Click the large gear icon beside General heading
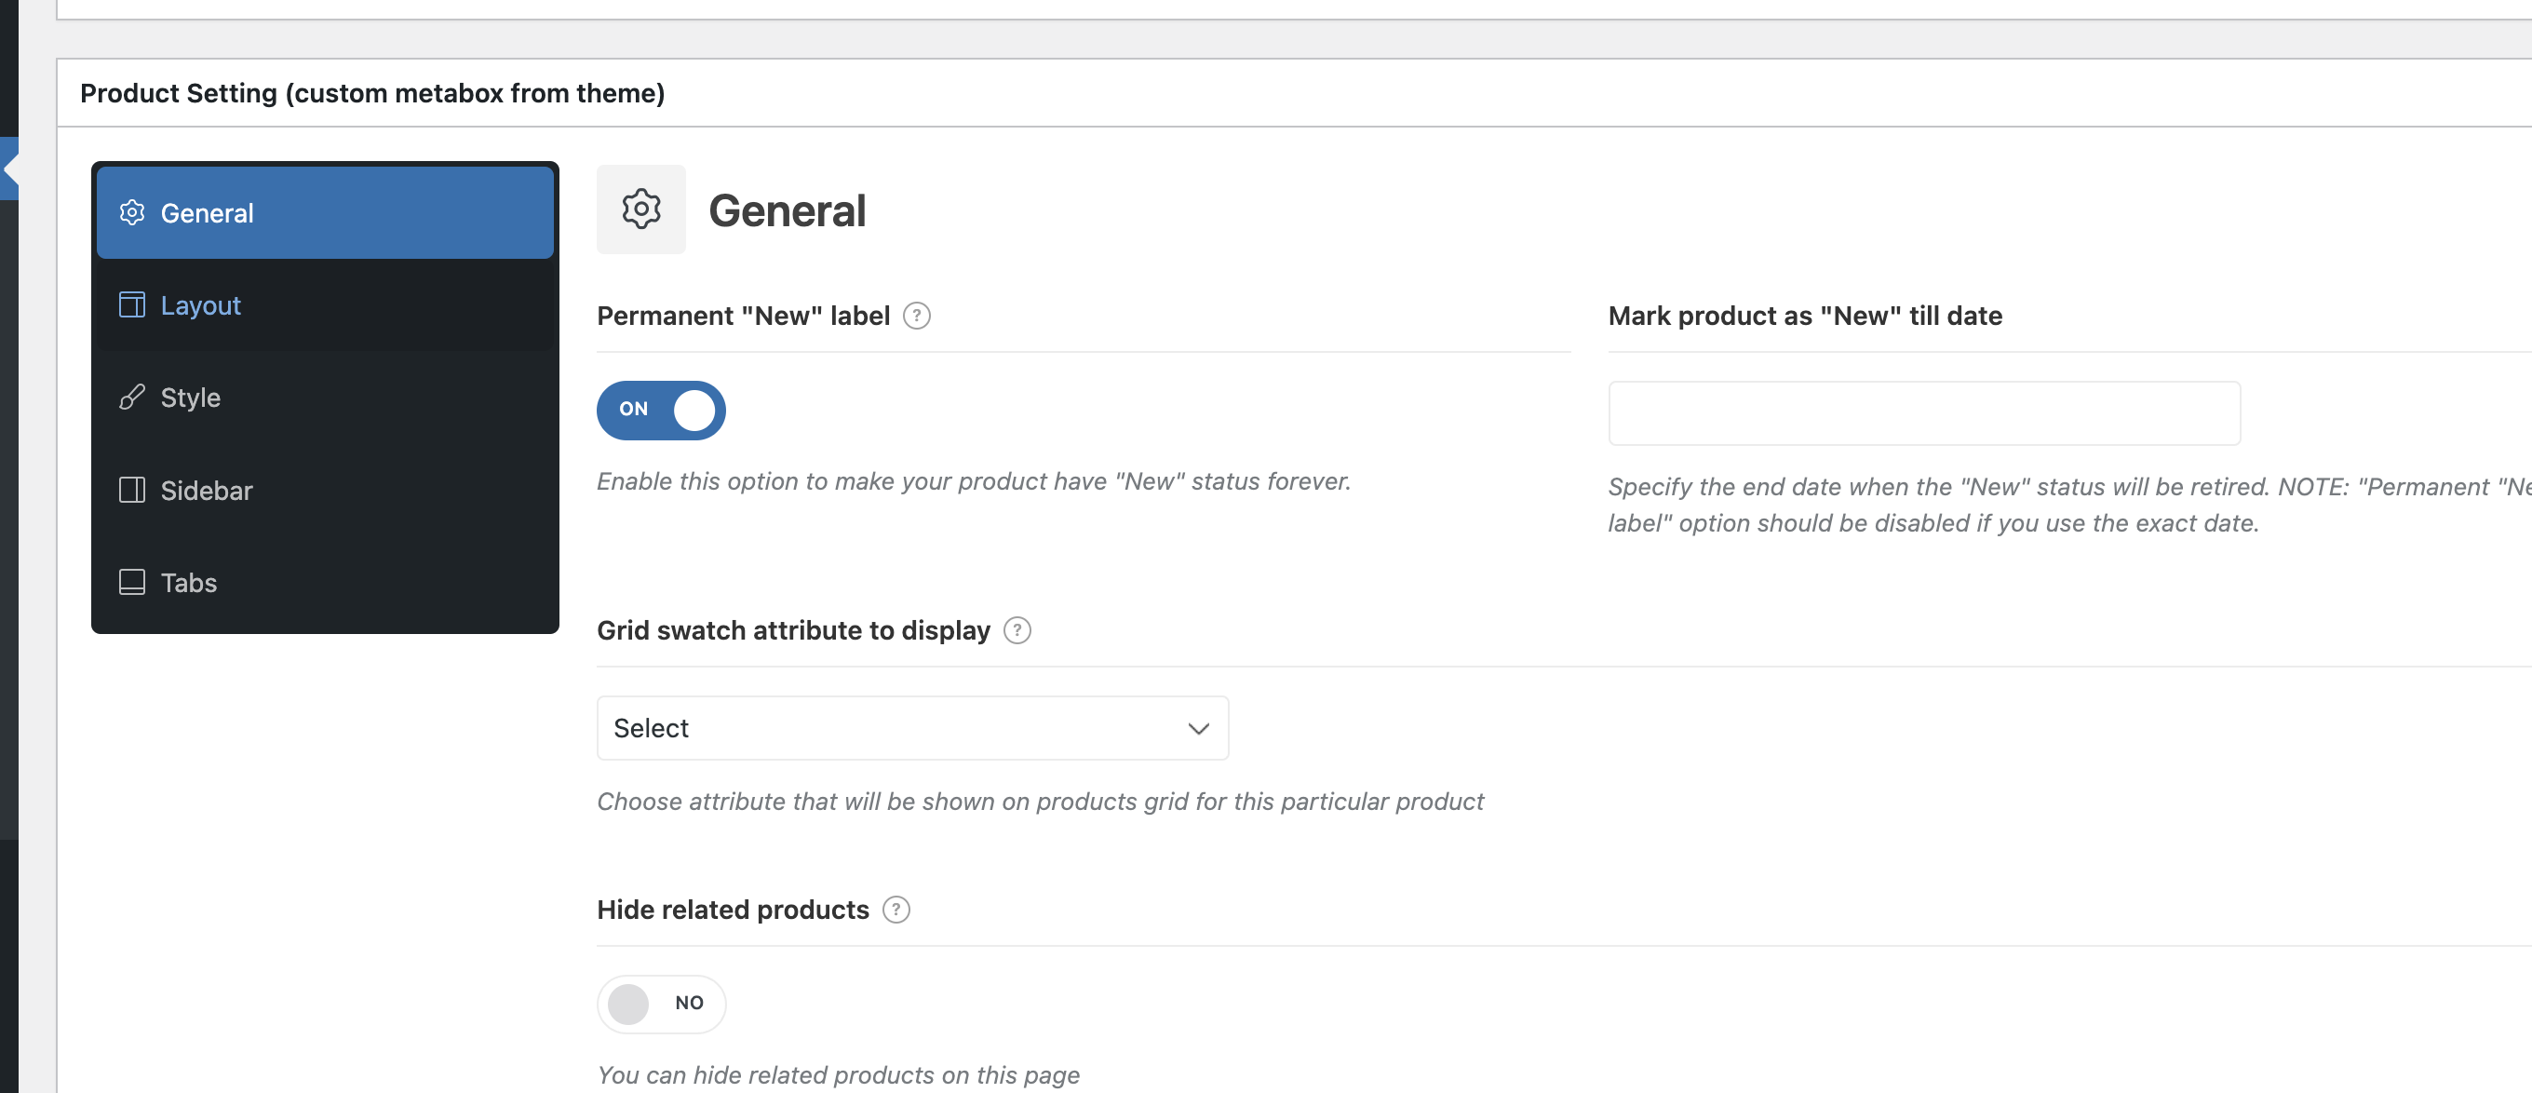 click(640, 209)
